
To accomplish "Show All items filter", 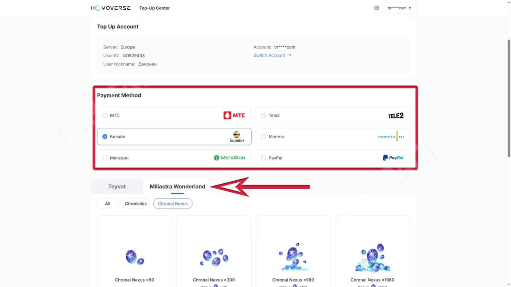I will coord(108,204).
